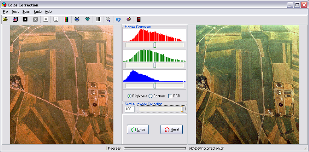The image size is (309, 152).
Task: Click the Semi-Automatic Correction slider thumb
Action: coord(182,109)
